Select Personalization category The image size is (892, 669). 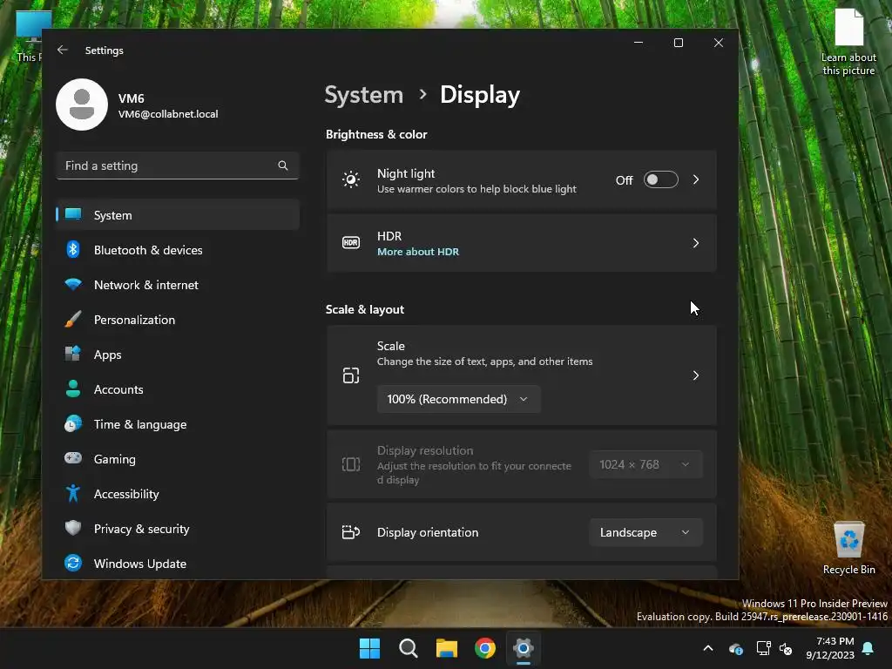178,320
